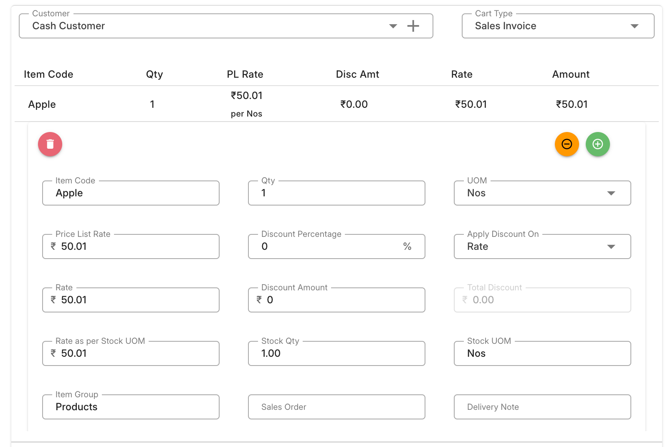Select the Apple row in items table

coord(337,104)
